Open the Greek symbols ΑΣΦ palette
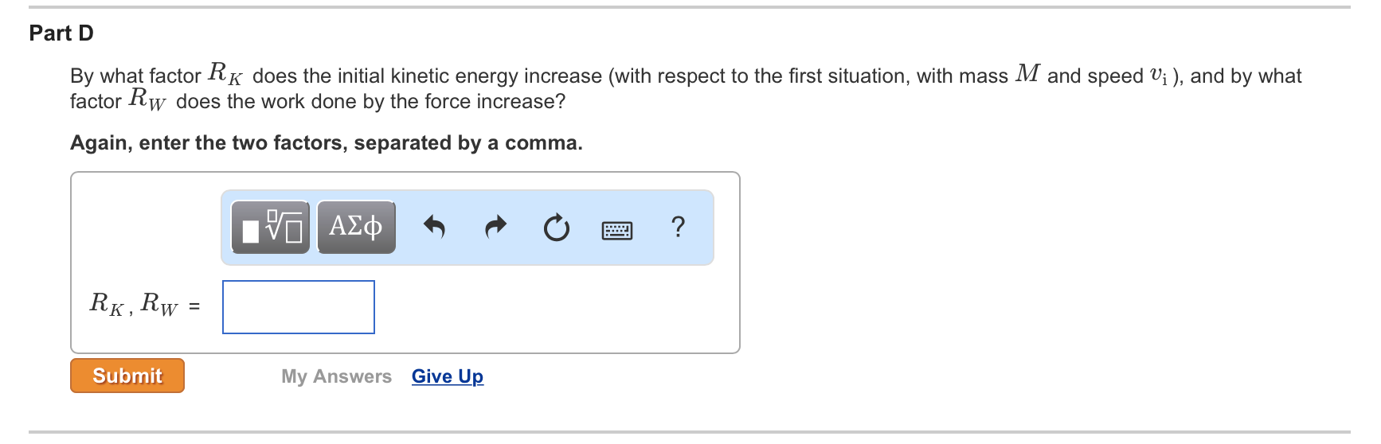Screen dimensions: 1381x444 pyautogui.click(x=356, y=228)
